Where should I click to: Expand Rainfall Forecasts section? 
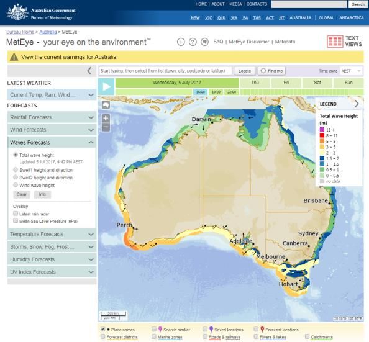click(52, 117)
